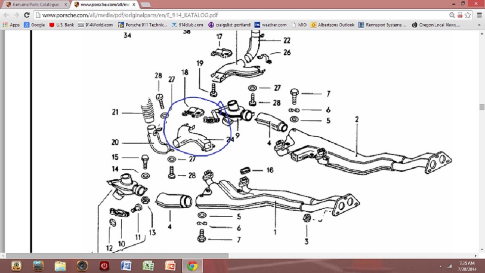Click the browser Back arrow

6,15
